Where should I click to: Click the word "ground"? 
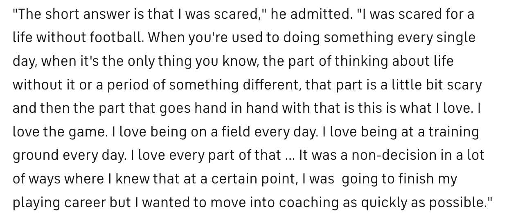pos(36,156)
